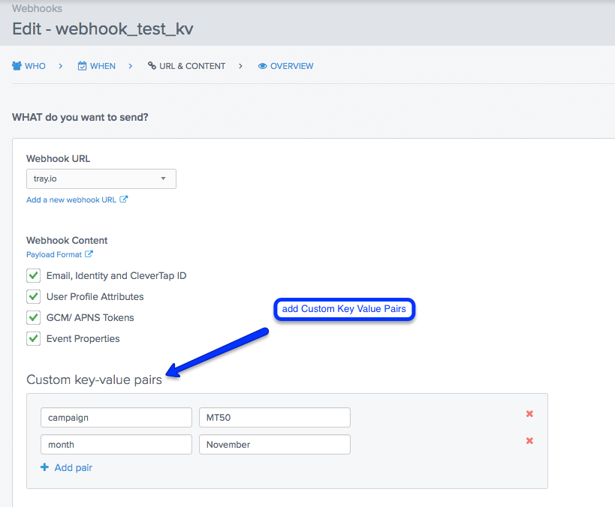Delete the month key-value pair
Screen dimensions: 615x507
point(529,441)
